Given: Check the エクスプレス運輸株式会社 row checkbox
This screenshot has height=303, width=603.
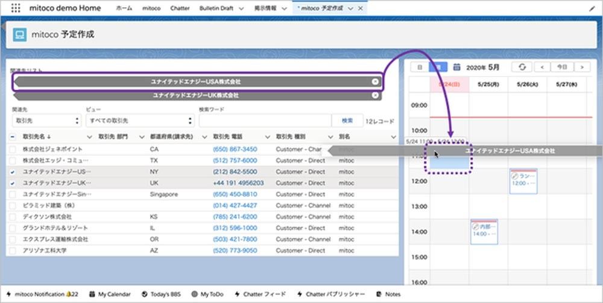Looking at the screenshot, I should pos(13,239).
